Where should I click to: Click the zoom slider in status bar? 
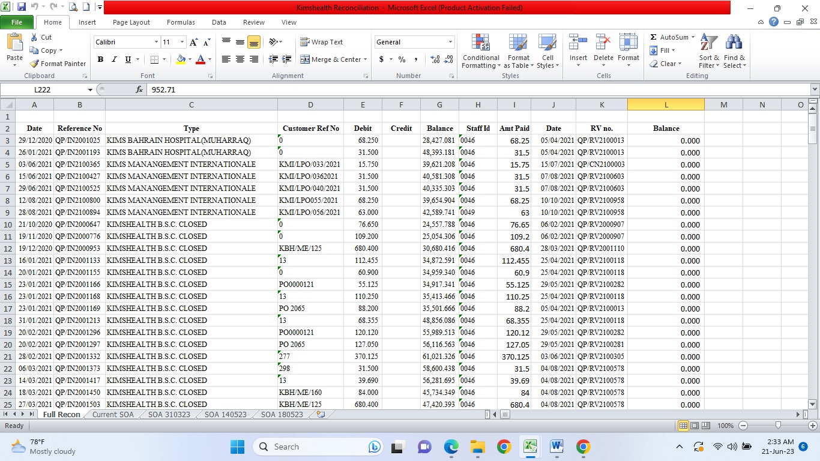(x=778, y=426)
